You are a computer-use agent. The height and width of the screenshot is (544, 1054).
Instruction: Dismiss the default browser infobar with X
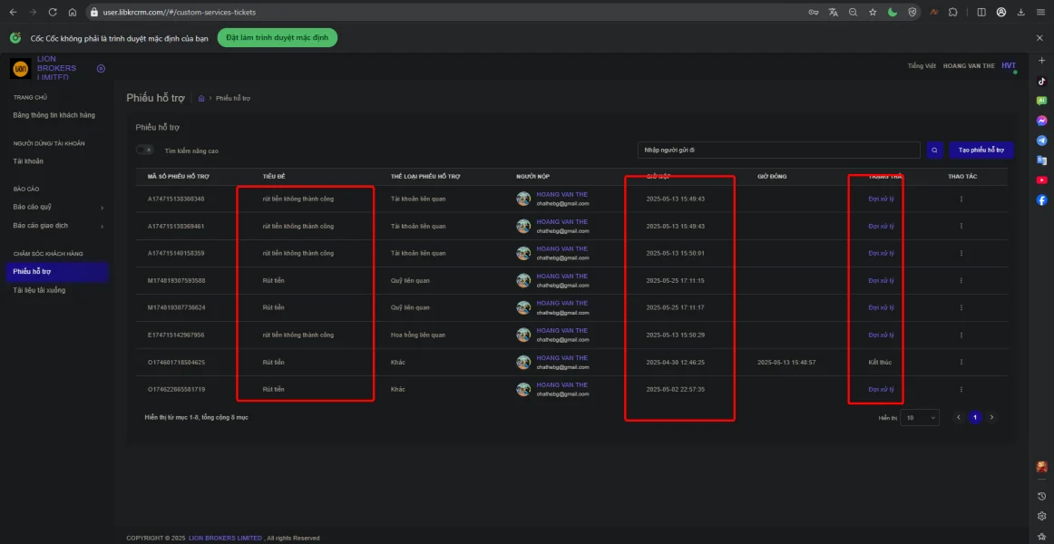pos(1039,37)
